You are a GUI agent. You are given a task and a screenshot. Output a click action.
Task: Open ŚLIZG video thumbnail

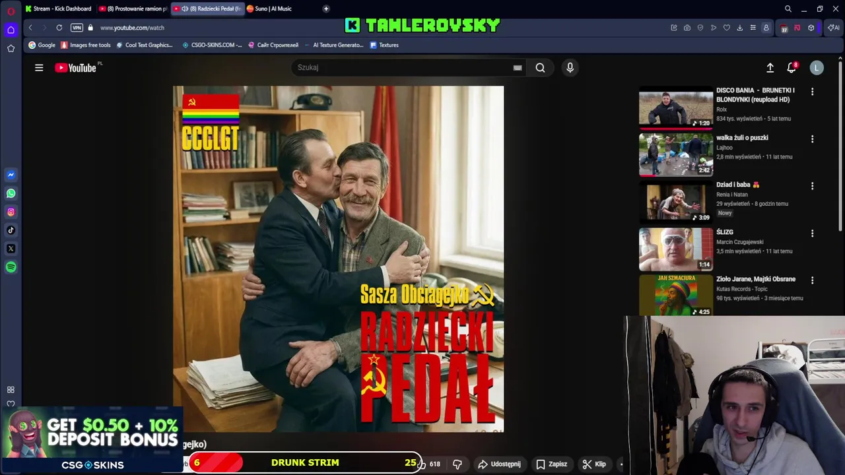click(676, 249)
